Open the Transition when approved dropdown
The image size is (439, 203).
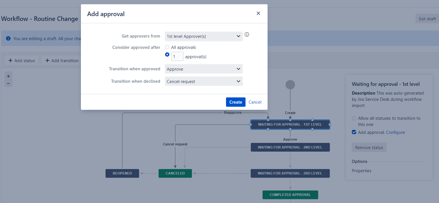pyautogui.click(x=204, y=69)
